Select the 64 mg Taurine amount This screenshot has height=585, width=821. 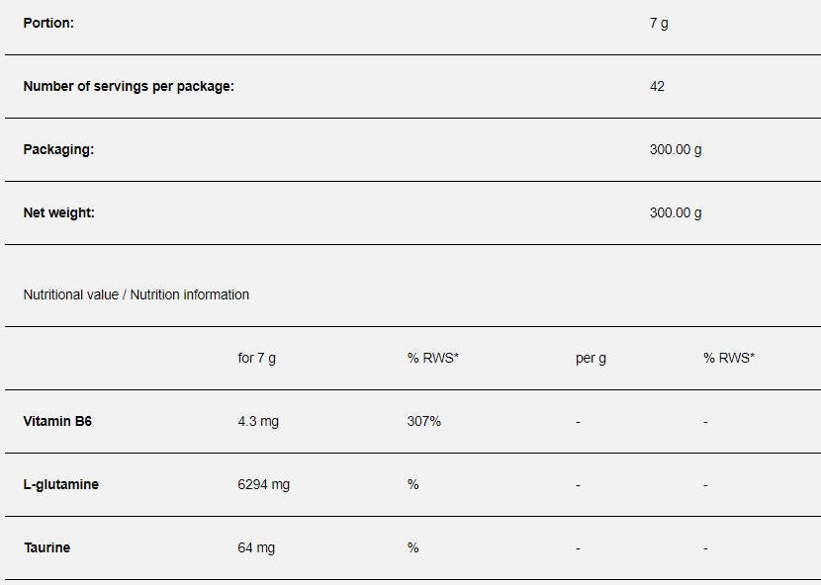point(256,547)
